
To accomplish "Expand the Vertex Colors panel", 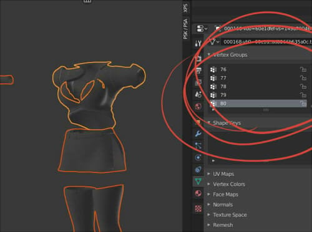I will pyautogui.click(x=208, y=184).
